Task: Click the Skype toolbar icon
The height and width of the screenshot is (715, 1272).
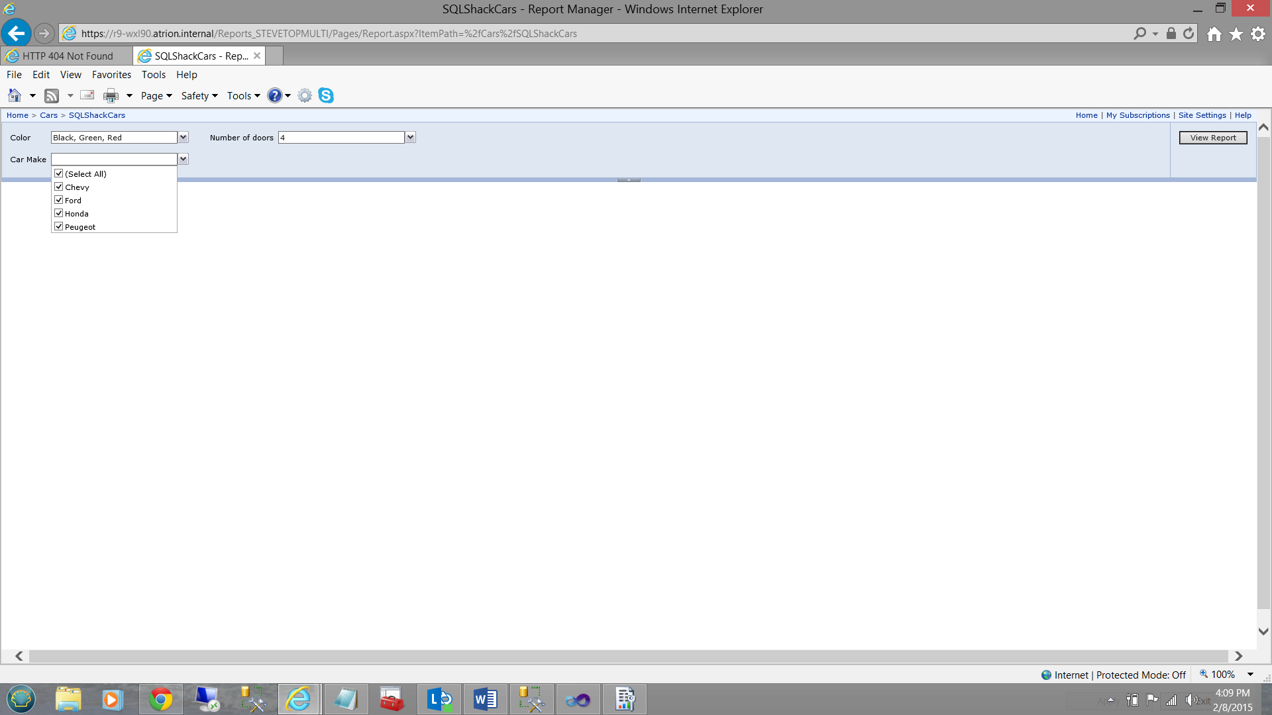Action: tap(326, 95)
